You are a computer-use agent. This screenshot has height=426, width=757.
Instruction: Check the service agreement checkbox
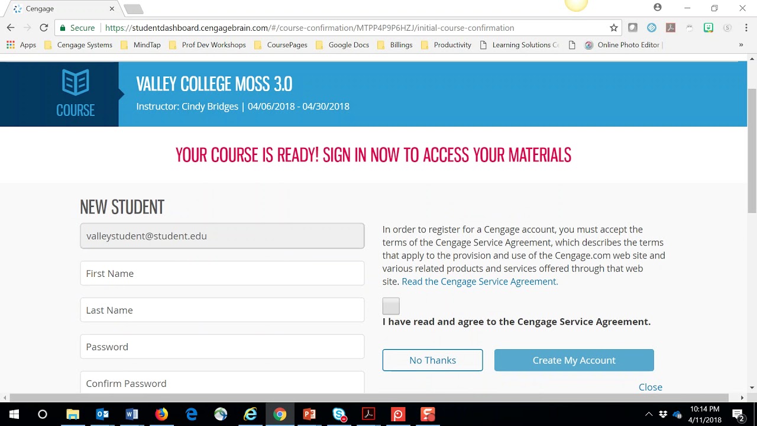point(391,306)
